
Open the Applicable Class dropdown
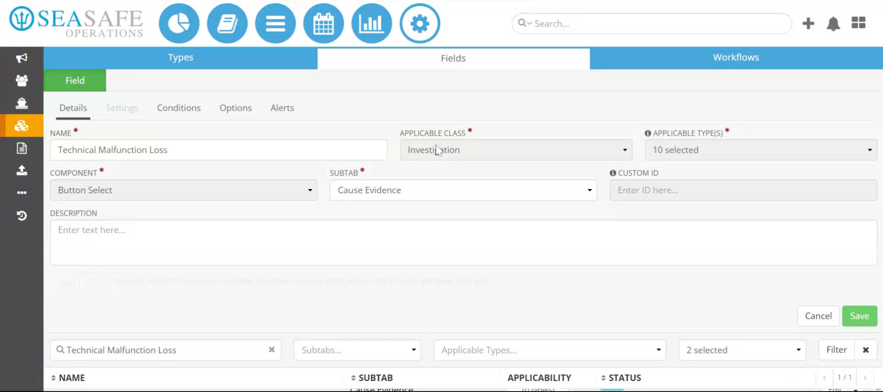(x=516, y=150)
